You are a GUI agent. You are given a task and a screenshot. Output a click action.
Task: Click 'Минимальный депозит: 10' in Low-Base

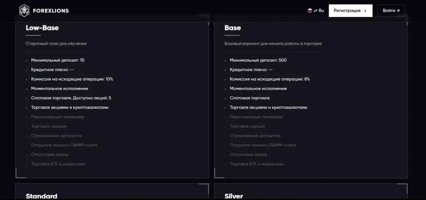pyautogui.click(x=57, y=60)
